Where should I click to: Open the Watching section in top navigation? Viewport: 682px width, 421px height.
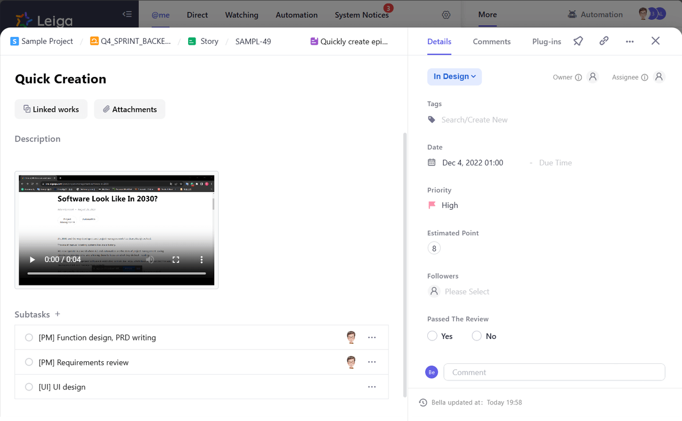241,15
